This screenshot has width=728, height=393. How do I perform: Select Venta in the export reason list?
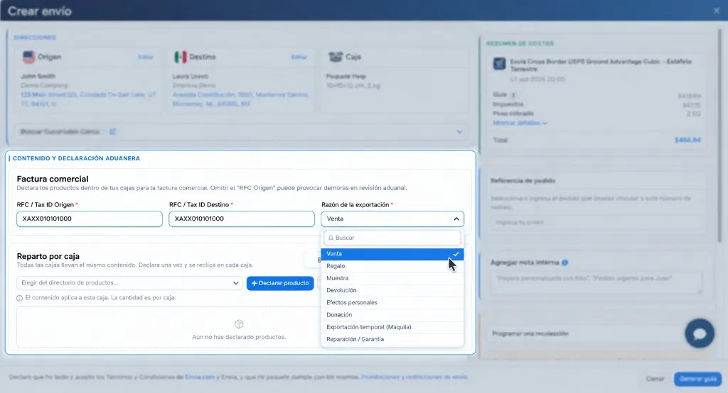[392, 254]
